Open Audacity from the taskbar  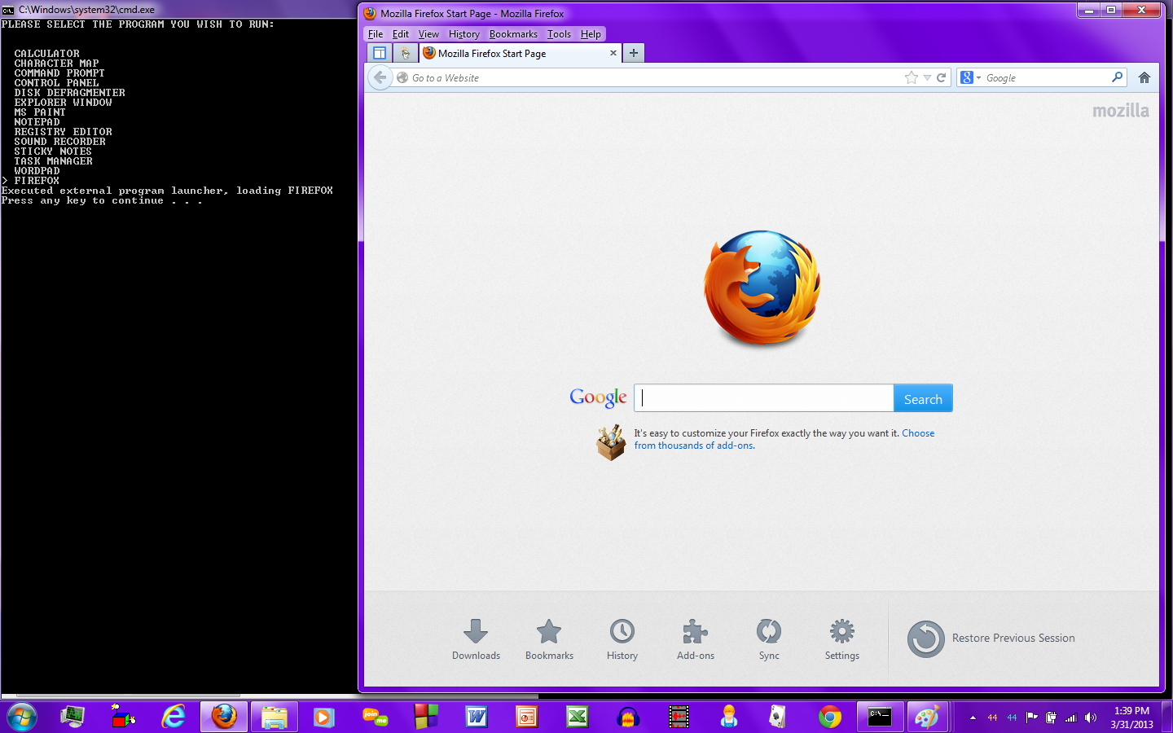tap(628, 717)
